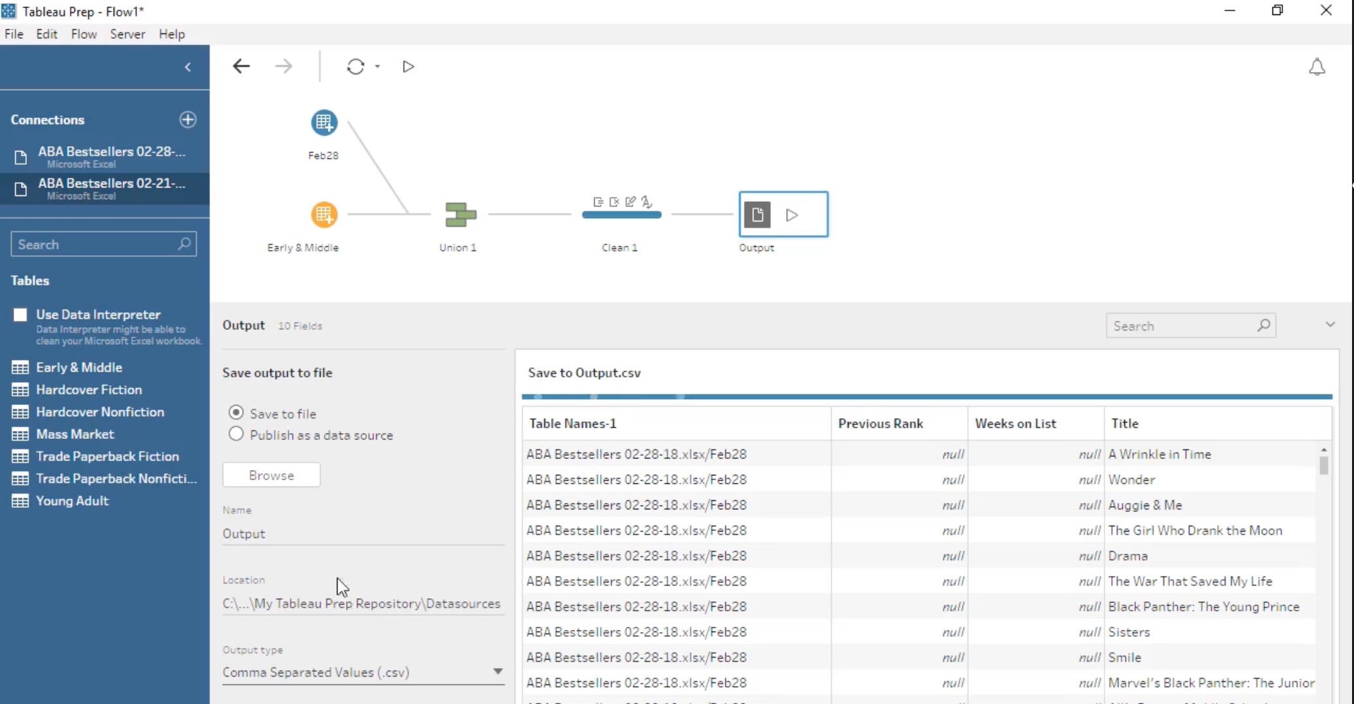Image resolution: width=1354 pixels, height=704 pixels.
Task: Select the Output step icon
Action: tap(757, 215)
